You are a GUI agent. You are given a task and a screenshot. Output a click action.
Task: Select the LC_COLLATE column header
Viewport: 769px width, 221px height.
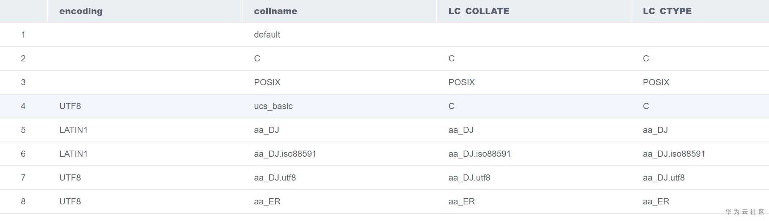[x=478, y=11]
